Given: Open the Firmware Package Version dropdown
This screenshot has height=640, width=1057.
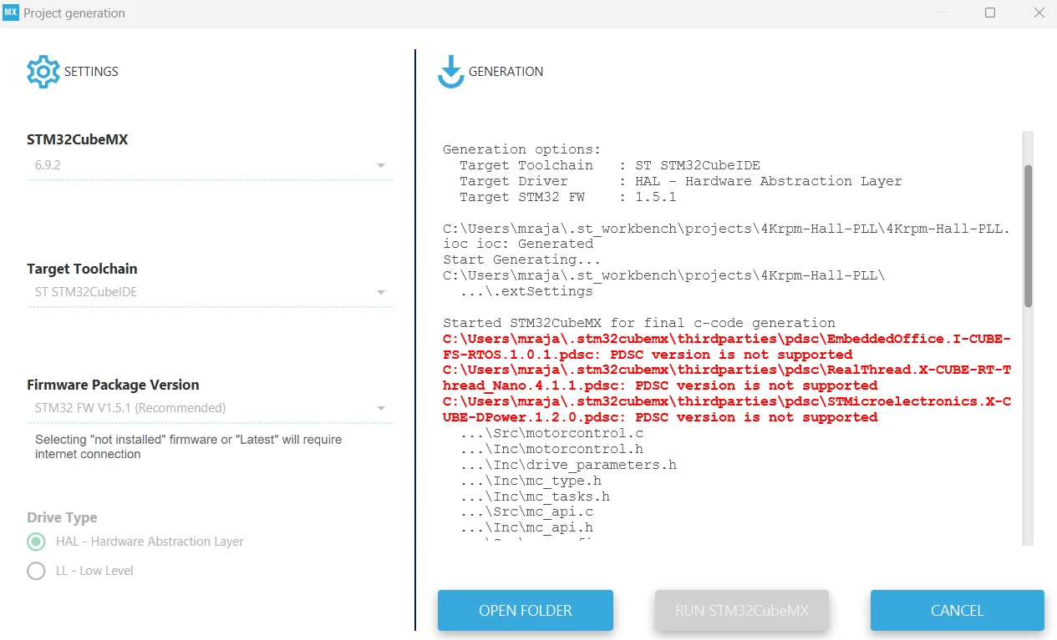Looking at the screenshot, I should (210, 408).
